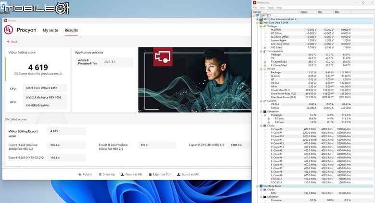The image size is (375, 203).
Task: Collapse the Powers section
Action: pos(261,69)
